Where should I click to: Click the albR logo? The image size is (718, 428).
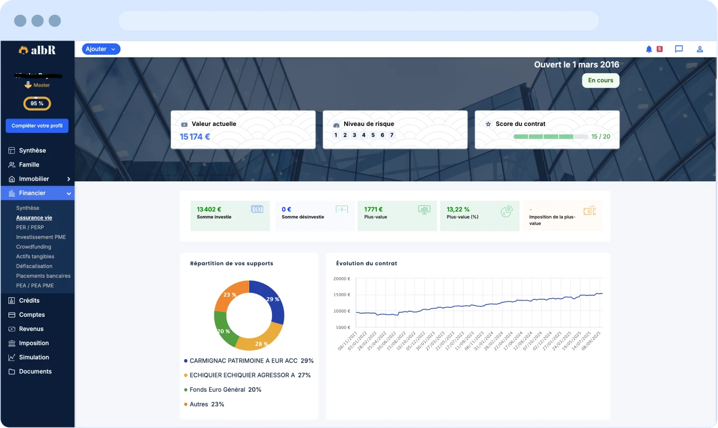point(37,50)
